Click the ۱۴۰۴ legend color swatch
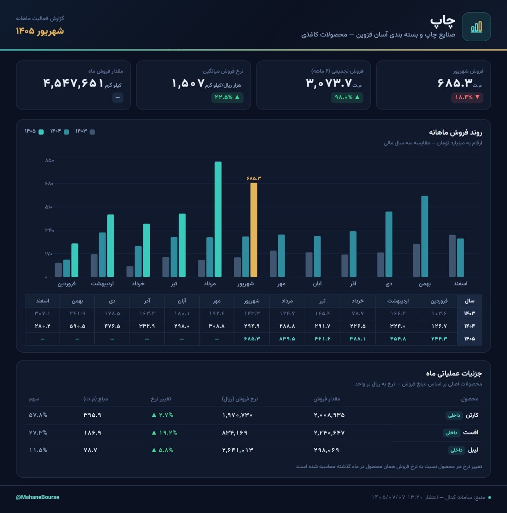507x513 pixels. [x=67, y=132]
